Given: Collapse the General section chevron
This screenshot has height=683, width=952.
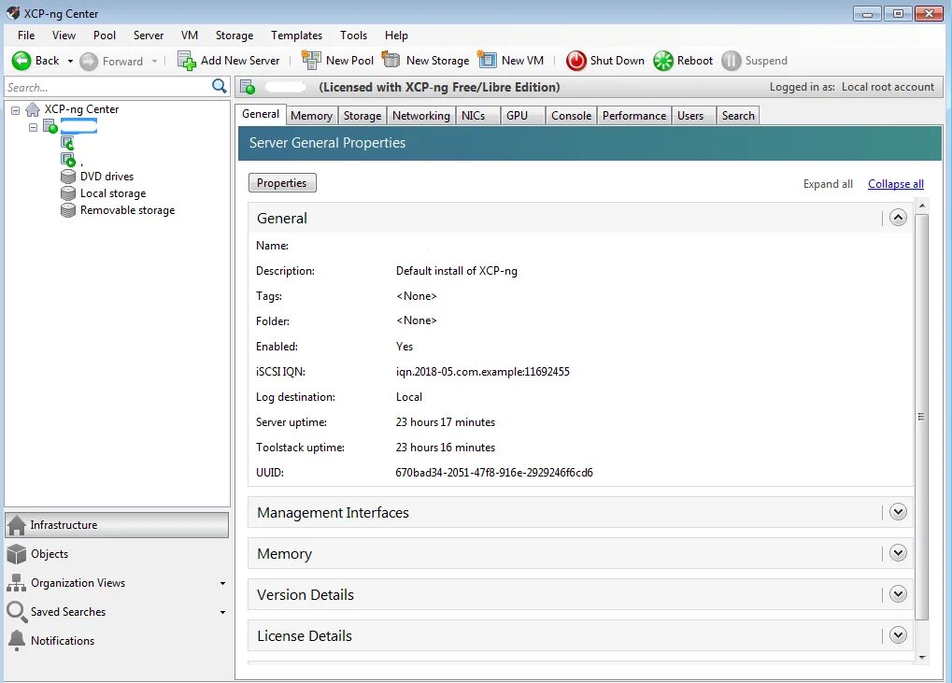Looking at the screenshot, I should coord(898,218).
